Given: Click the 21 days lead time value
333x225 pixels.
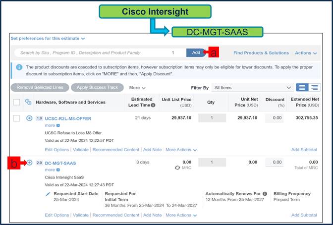Looking at the screenshot, I should coord(143,118).
